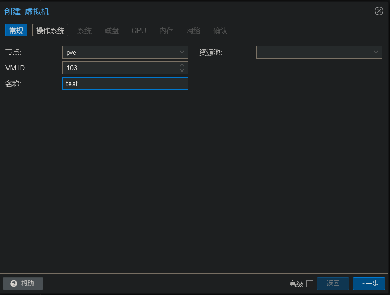Open the 系统 system tab
The height and width of the screenshot is (295, 390).
84,30
